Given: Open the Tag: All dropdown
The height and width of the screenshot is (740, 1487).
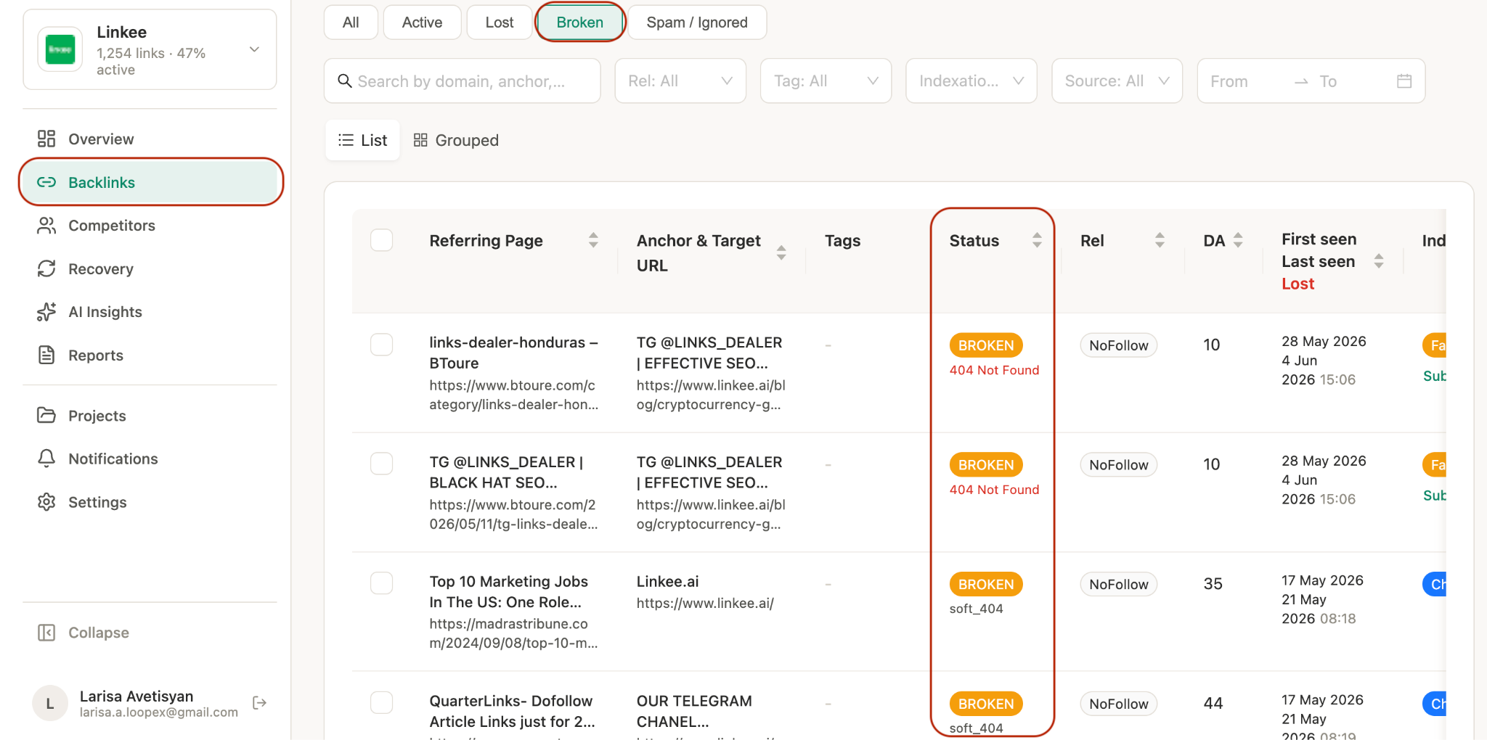Looking at the screenshot, I should point(826,81).
